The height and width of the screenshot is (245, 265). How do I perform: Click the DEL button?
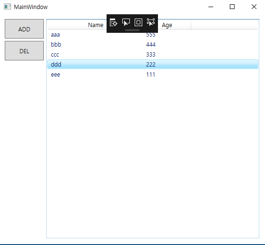[x=24, y=51]
